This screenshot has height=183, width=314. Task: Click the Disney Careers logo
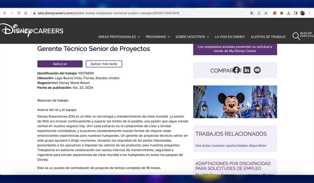[x=32, y=30]
